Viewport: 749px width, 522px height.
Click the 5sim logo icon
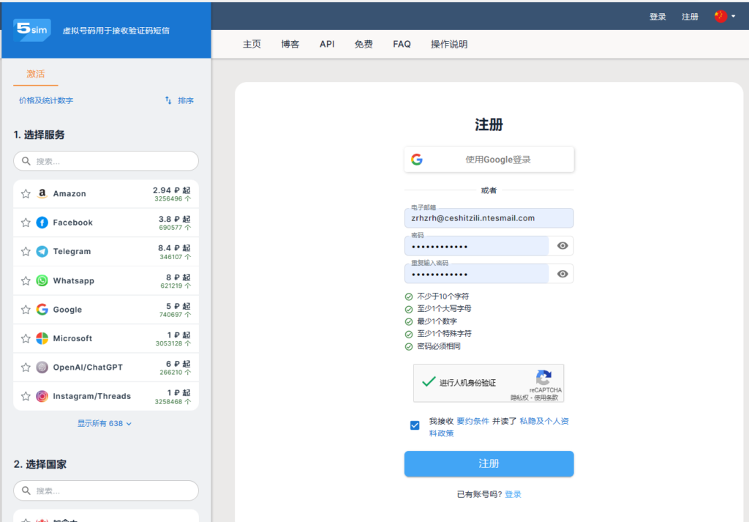click(32, 30)
